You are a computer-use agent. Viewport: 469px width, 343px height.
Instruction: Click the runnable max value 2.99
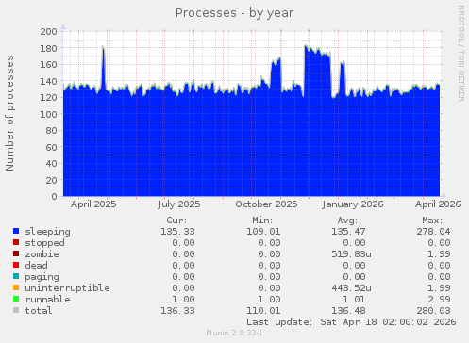pyautogui.click(x=439, y=300)
